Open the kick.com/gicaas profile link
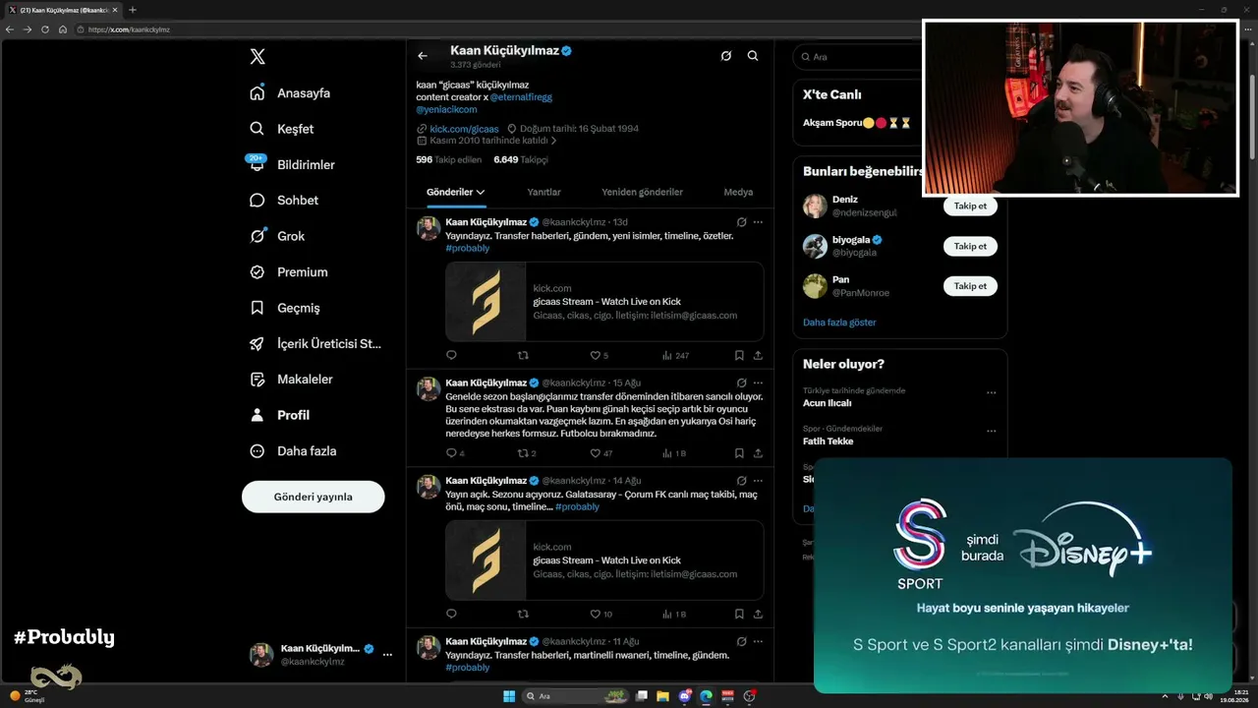This screenshot has width=1258, height=708. click(464, 129)
